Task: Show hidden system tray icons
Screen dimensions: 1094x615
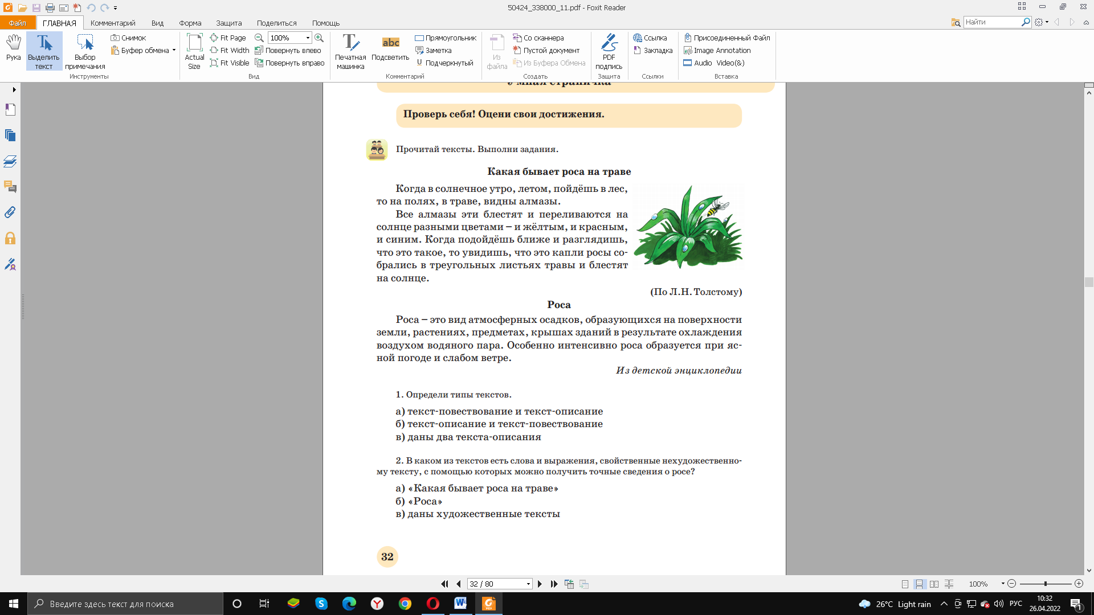Action: click(x=944, y=604)
